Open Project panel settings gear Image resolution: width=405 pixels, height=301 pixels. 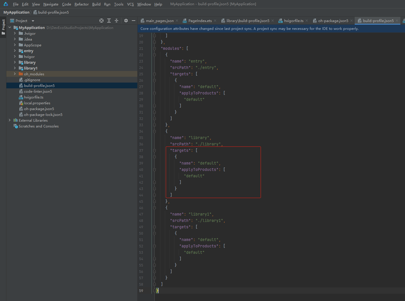126,21
